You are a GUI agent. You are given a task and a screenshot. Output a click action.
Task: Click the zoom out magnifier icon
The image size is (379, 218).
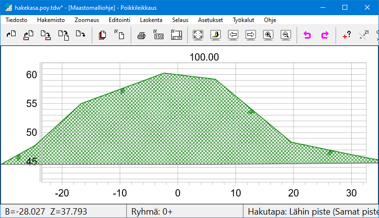(286, 35)
